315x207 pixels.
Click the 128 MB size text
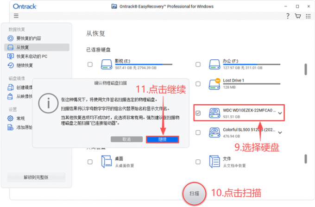pos(229,87)
